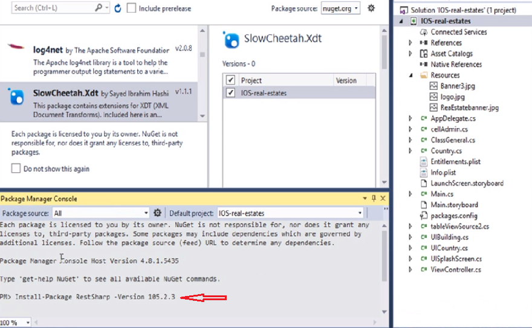Screen dimensions: 532x328
Task: Click the ReaEstatebanner.jpg image icon
Action: pos(433,108)
